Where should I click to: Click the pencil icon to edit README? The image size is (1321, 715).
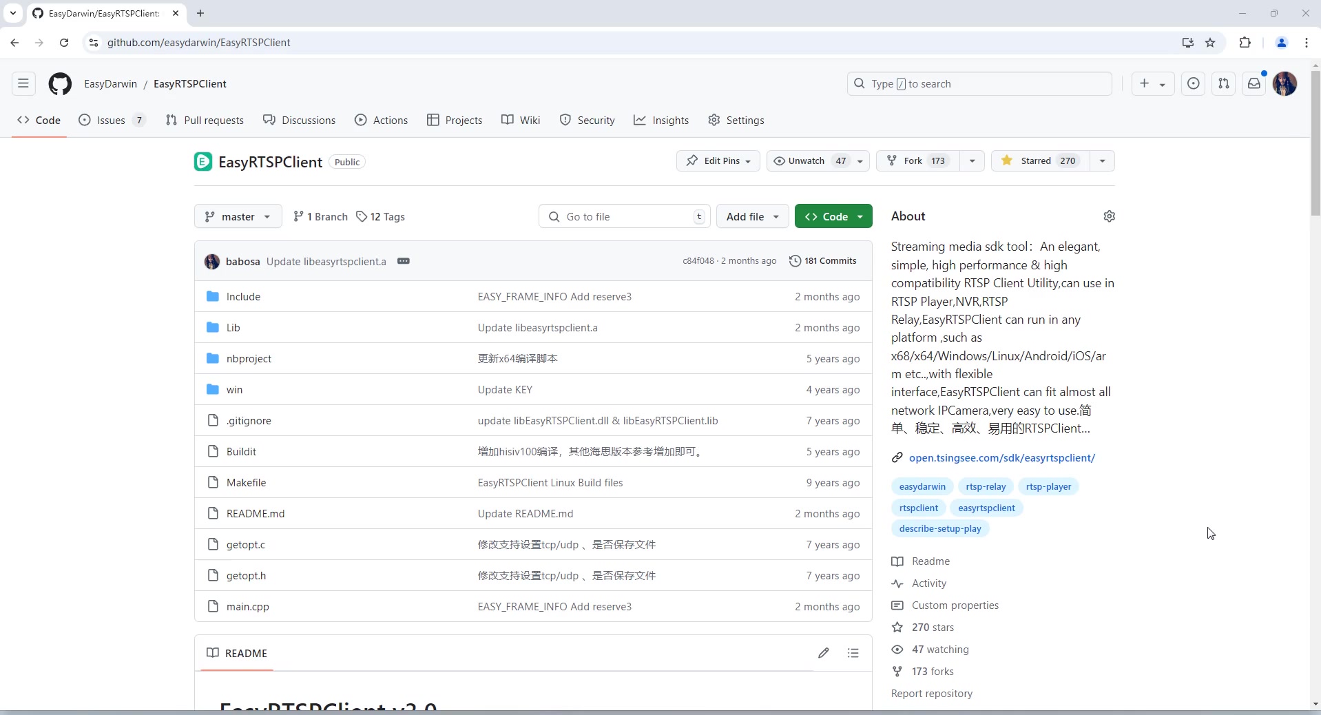click(824, 653)
